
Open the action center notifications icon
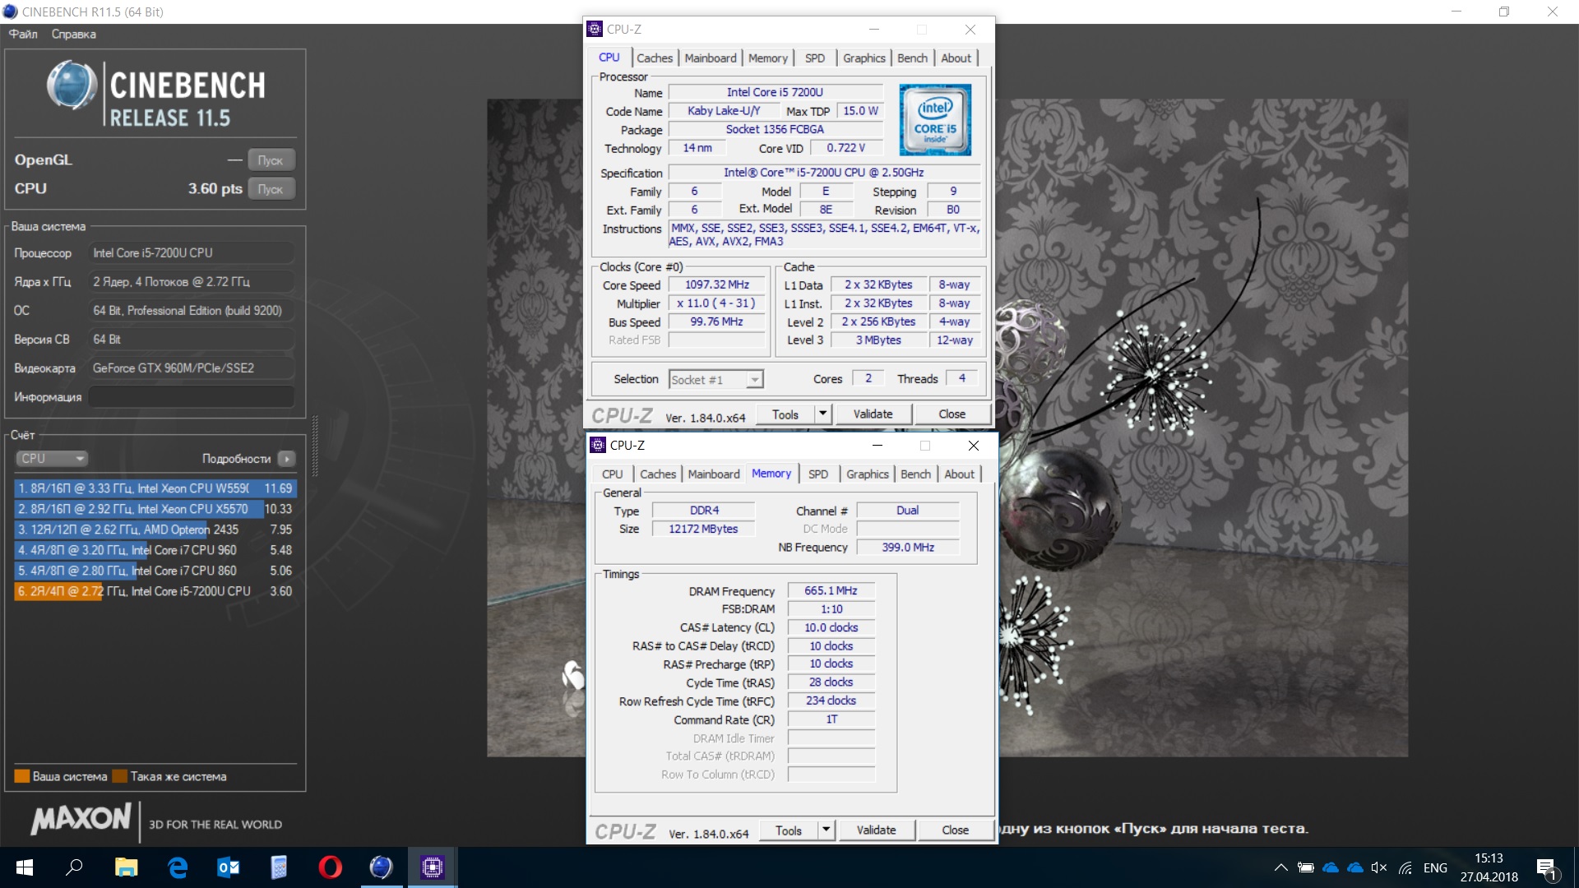pos(1546,868)
